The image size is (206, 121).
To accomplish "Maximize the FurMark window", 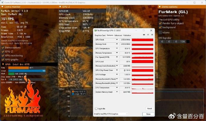I will pyautogui.click(x=195, y=2).
